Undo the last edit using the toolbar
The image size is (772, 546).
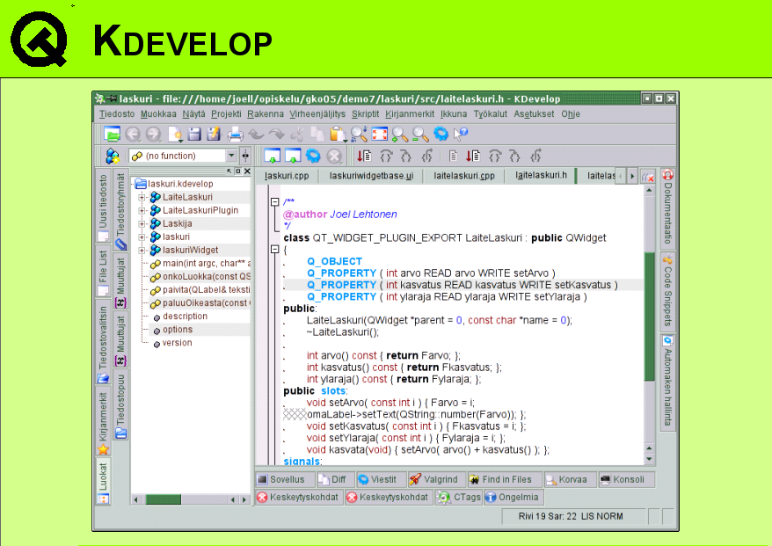click(256, 134)
